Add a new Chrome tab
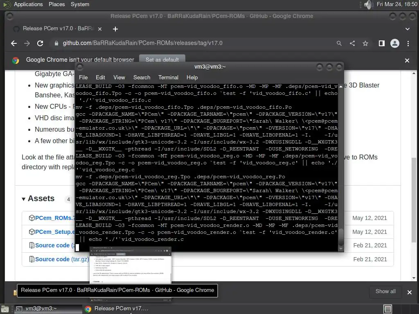The height and width of the screenshot is (314, 419). point(115,29)
